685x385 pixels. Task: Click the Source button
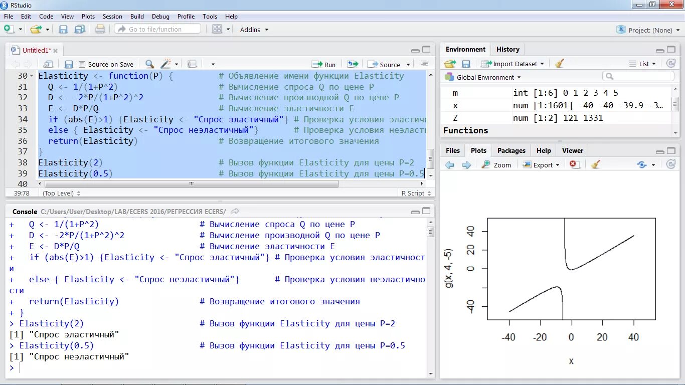click(384, 64)
